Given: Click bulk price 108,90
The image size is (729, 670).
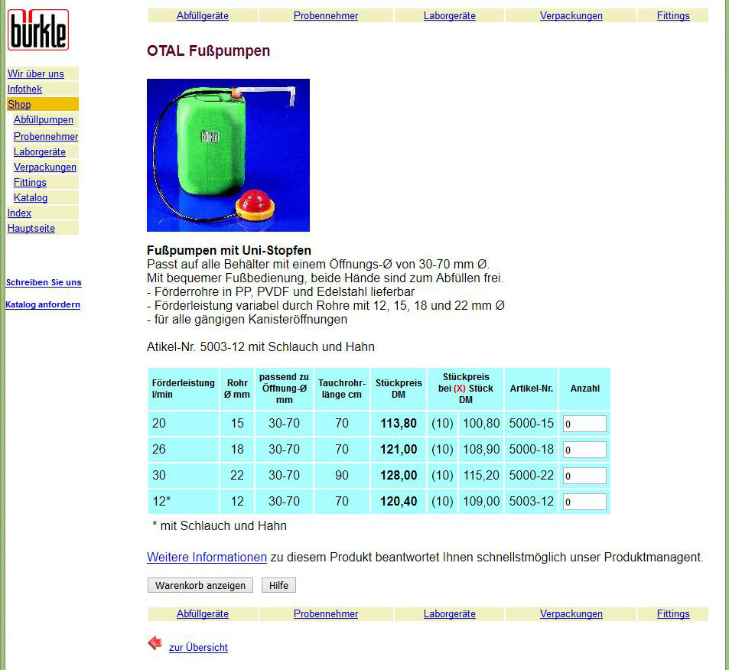Looking at the screenshot, I should [481, 450].
